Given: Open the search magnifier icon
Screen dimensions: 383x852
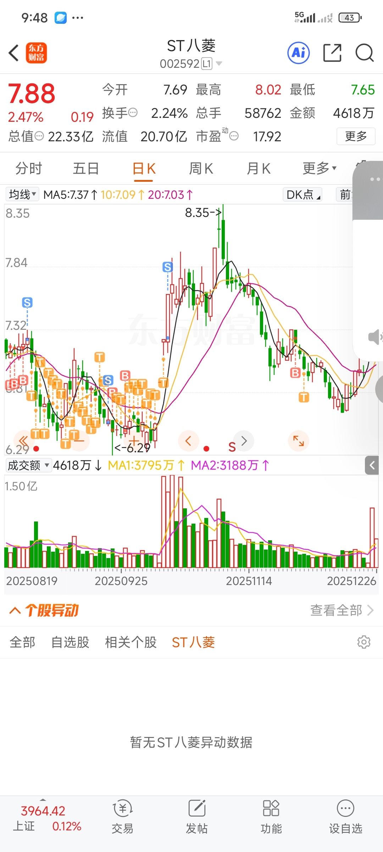Looking at the screenshot, I should coord(365,53).
